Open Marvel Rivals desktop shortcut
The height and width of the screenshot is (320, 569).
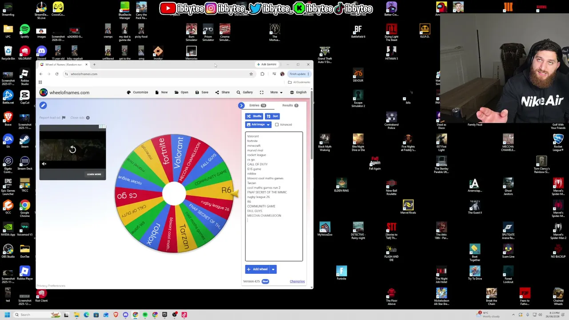(x=408, y=207)
